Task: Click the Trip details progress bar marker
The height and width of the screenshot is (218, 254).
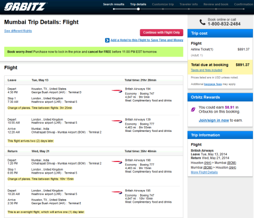Action: pyautogui.click(x=138, y=9)
